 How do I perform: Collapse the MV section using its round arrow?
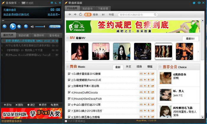(68, 38)
